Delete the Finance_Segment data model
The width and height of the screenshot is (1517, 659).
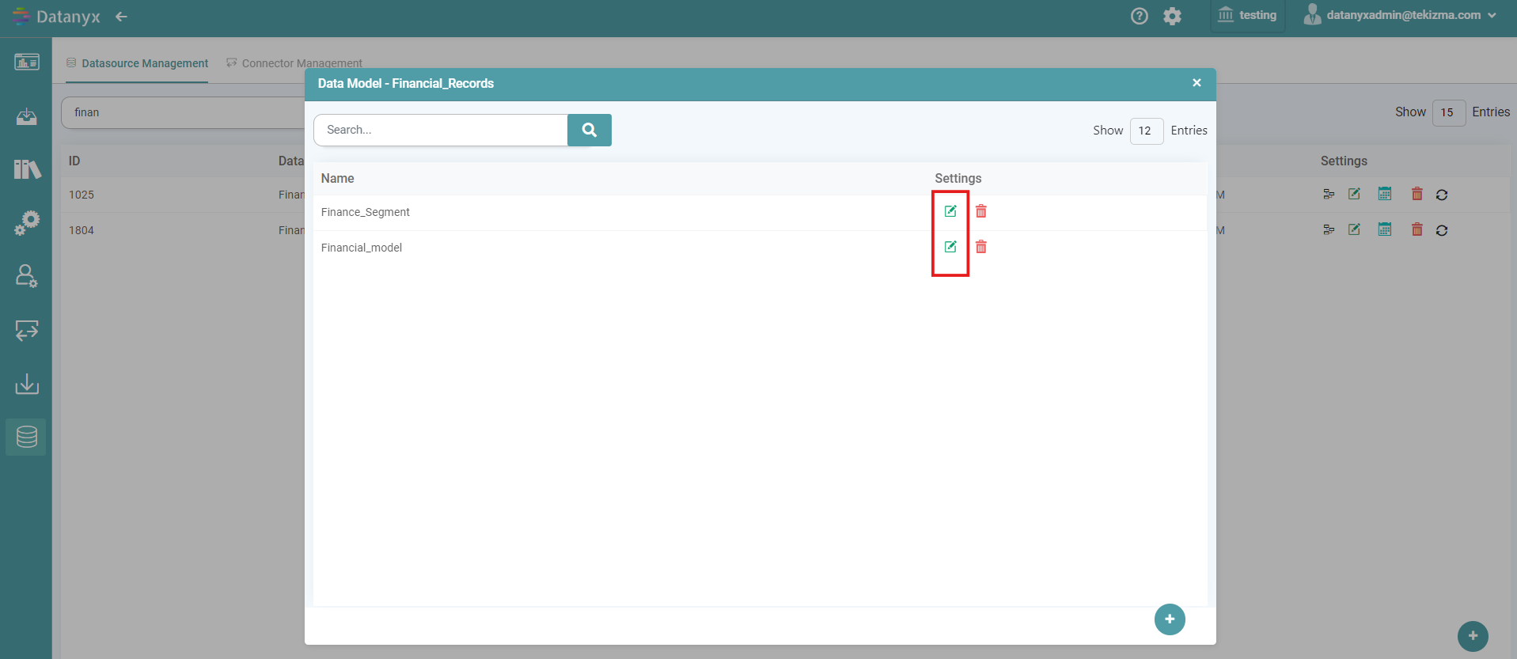pyautogui.click(x=981, y=211)
